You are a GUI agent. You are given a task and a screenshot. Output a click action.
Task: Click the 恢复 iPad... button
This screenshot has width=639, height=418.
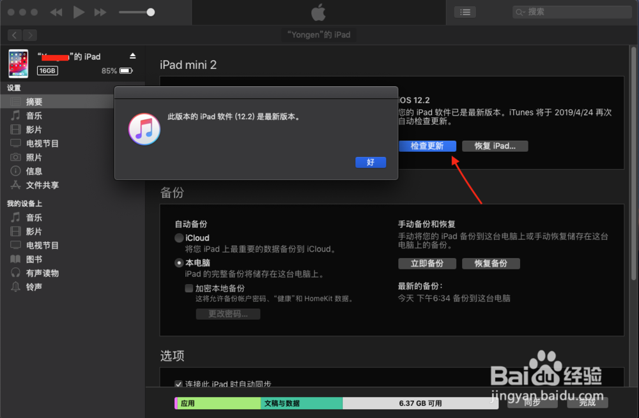coord(495,146)
